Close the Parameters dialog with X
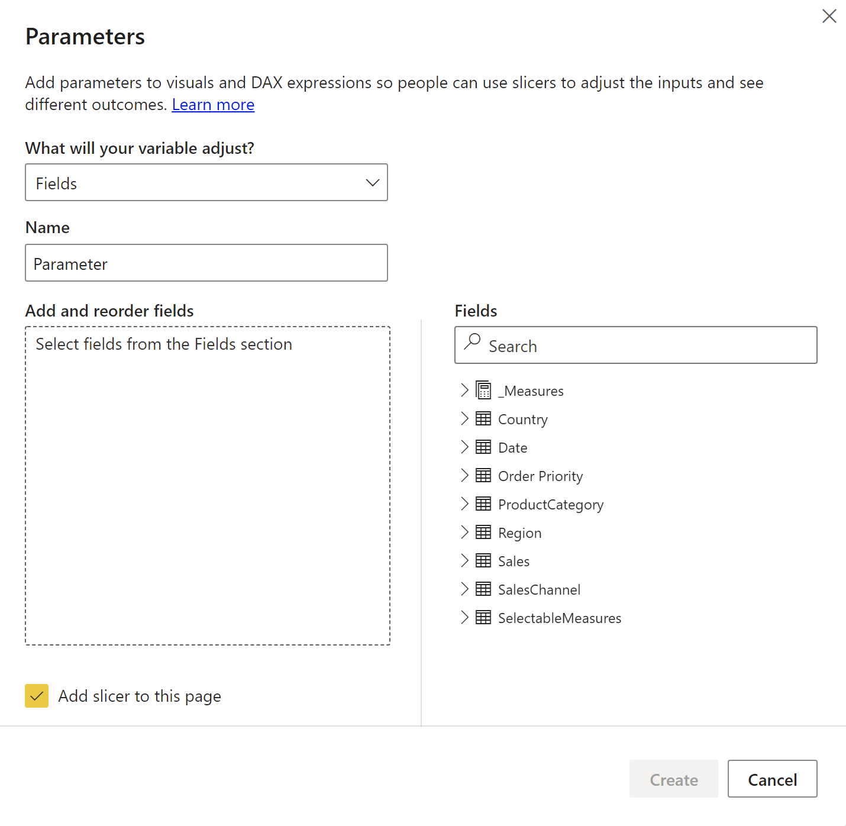 [x=829, y=16]
